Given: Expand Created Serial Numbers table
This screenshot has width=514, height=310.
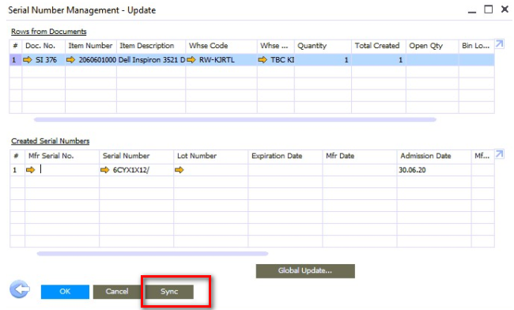Looking at the screenshot, I should [x=499, y=154].
